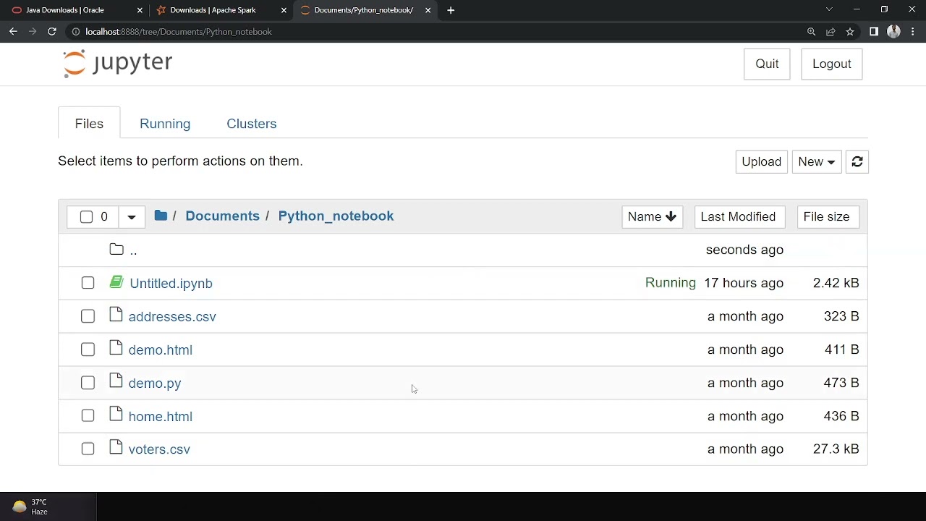Open the home.html file
Screen dimensions: 926x521
pyautogui.click(x=160, y=417)
